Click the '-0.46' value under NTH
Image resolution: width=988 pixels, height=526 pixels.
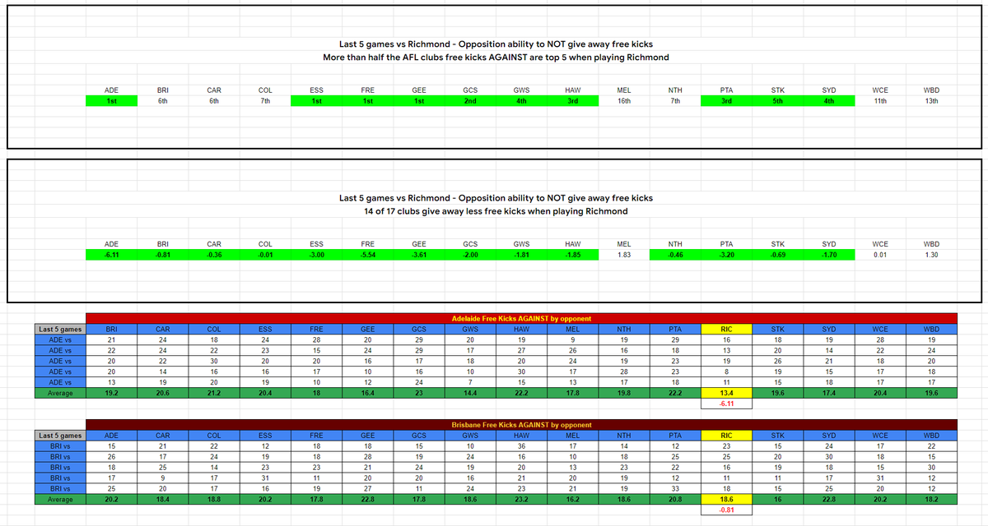[675, 255]
